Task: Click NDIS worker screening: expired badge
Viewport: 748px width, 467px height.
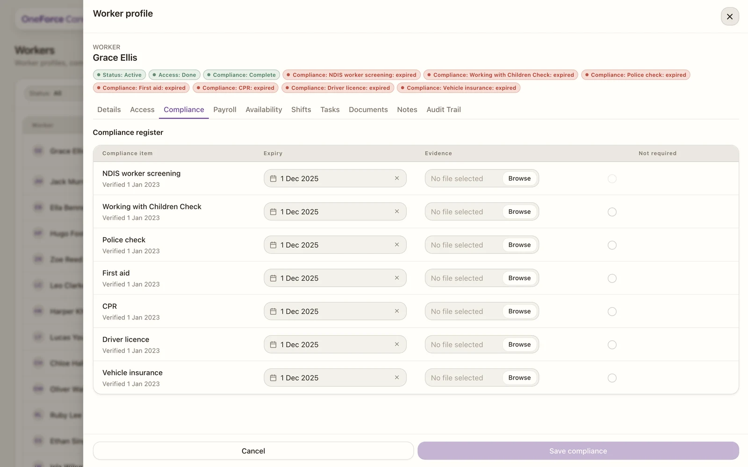Action: (352, 75)
